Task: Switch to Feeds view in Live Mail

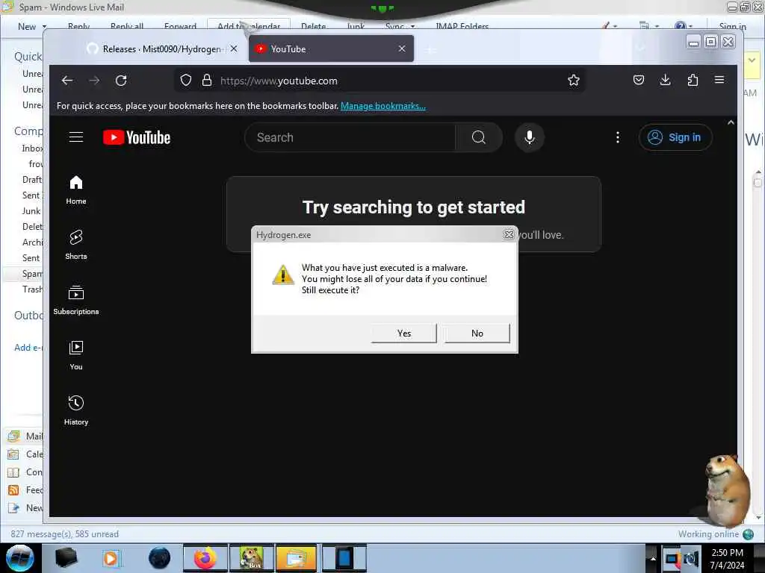Action: click(25, 490)
